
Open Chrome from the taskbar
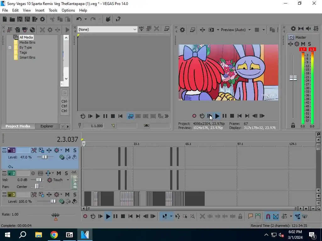54,235
